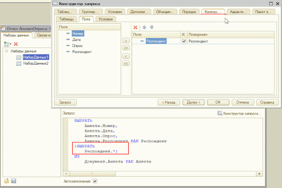Move field up with blue up arrow
Screen dimensions: 282x188
[x=144, y=27]
